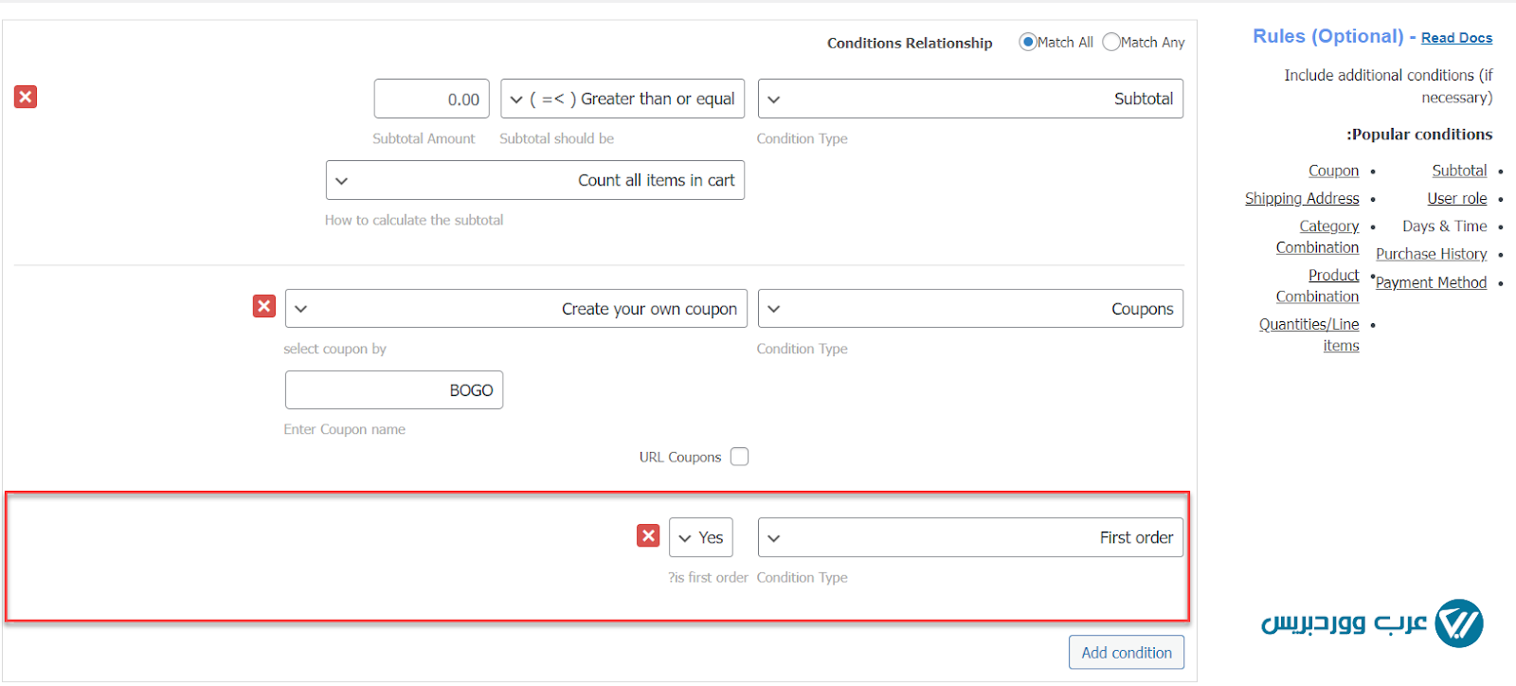Remove the First order condition
Viewport: 1516px width, 686px height.
pyautogui.click(x=648, y=536)
